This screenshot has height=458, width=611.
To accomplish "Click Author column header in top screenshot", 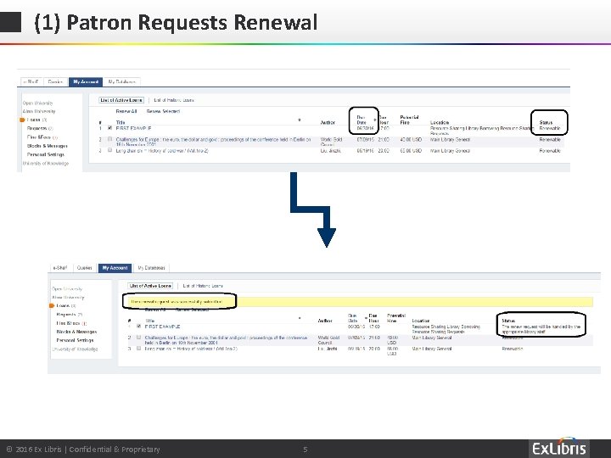I will click(328, 122).
